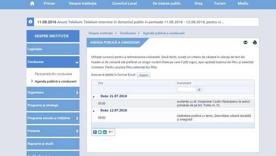This screenshot has width=276, height=156.
Task: Click the Eveniment filter text box
Action: (186, 90)
